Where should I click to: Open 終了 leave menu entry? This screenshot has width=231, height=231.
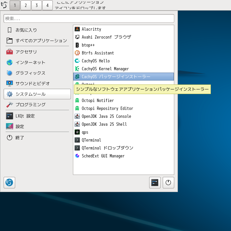coord(37,138)
